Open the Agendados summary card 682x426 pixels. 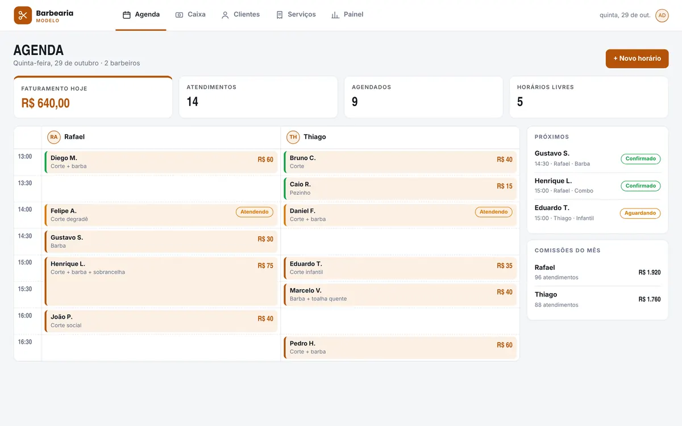423,97
